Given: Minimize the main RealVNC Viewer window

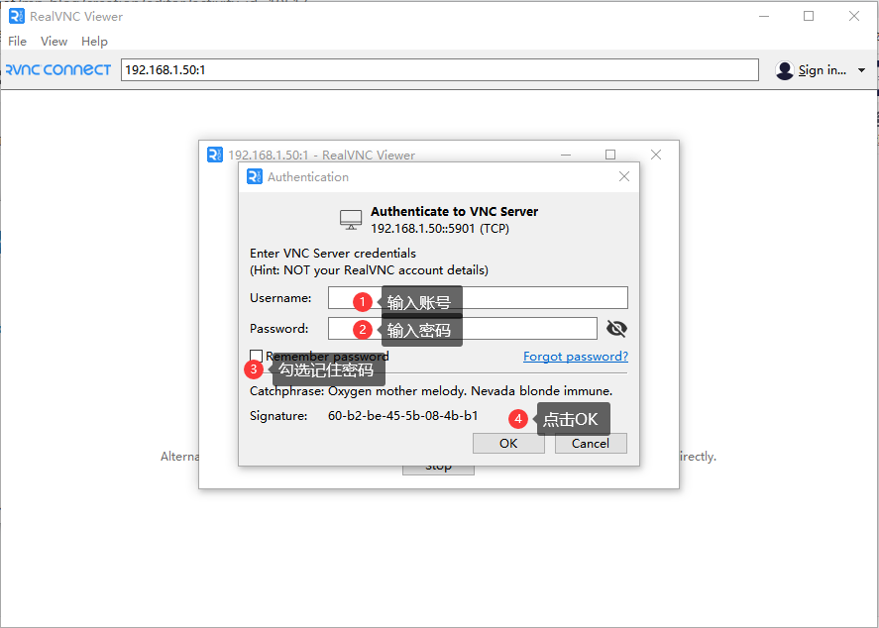Looking at the screenshot, I should tap(764, 16).
